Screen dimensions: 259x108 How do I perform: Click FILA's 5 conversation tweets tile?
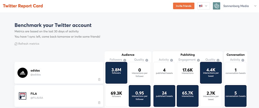coord(235,96)
